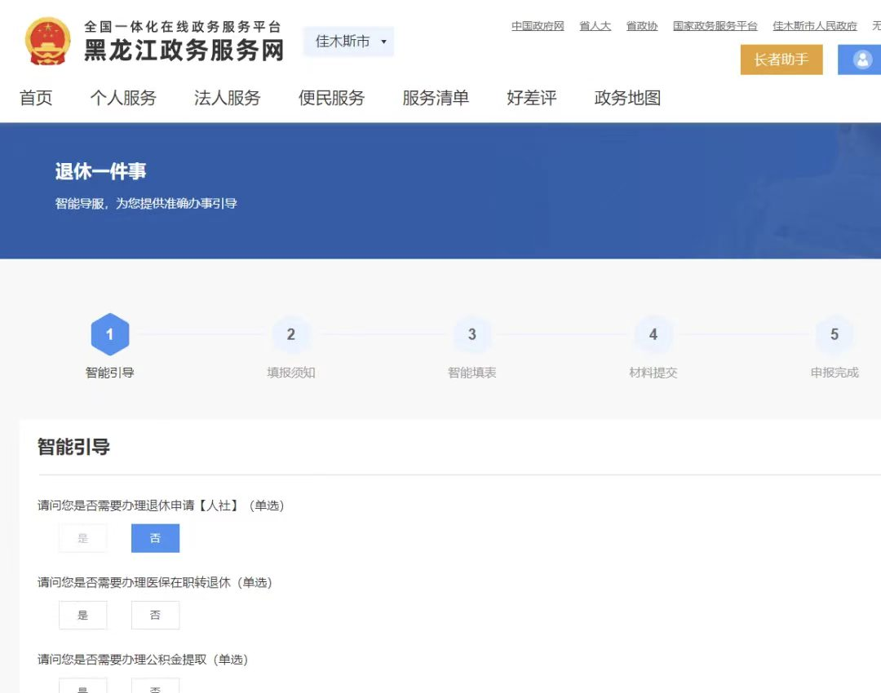Click step 3 hexagon 智能填表
The image size is (881, 693).
click(472, 334)
